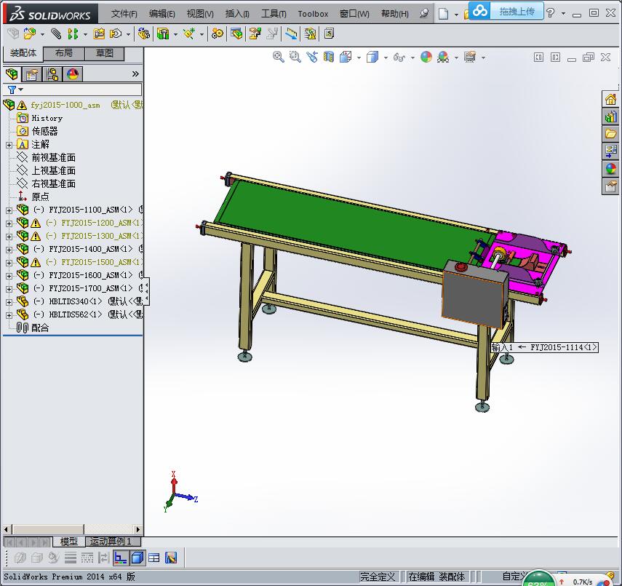Viewport: 622px width, 586px height.
Task: Open the display style dropdown arrow
Action: 386,58
